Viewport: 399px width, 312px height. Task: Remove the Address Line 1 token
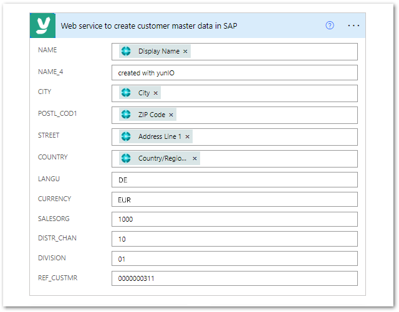point(187,136)
